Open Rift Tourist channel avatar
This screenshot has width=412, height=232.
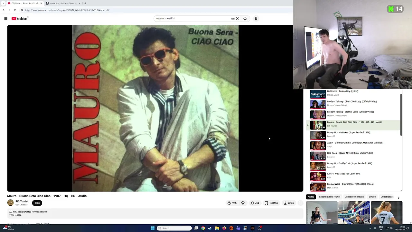[11, 203]
